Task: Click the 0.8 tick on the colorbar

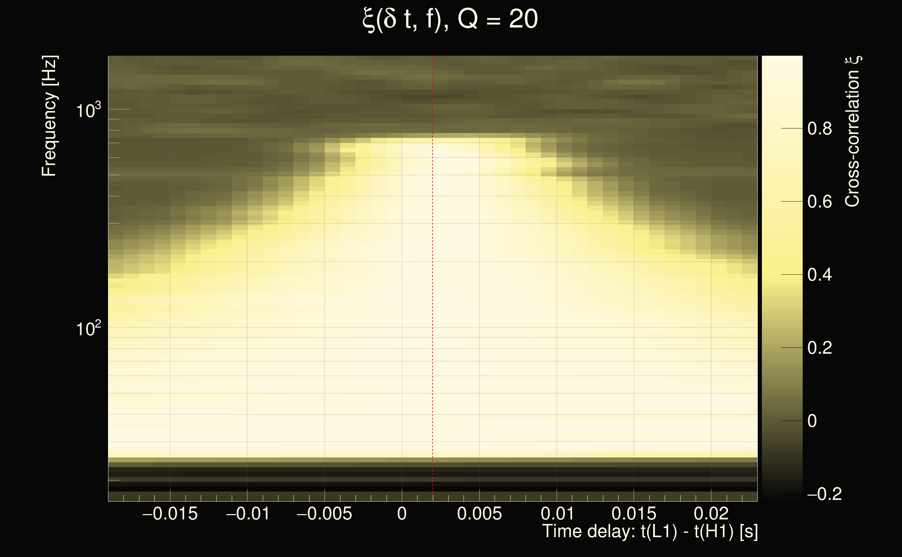Action: click(x=819, y=129)
